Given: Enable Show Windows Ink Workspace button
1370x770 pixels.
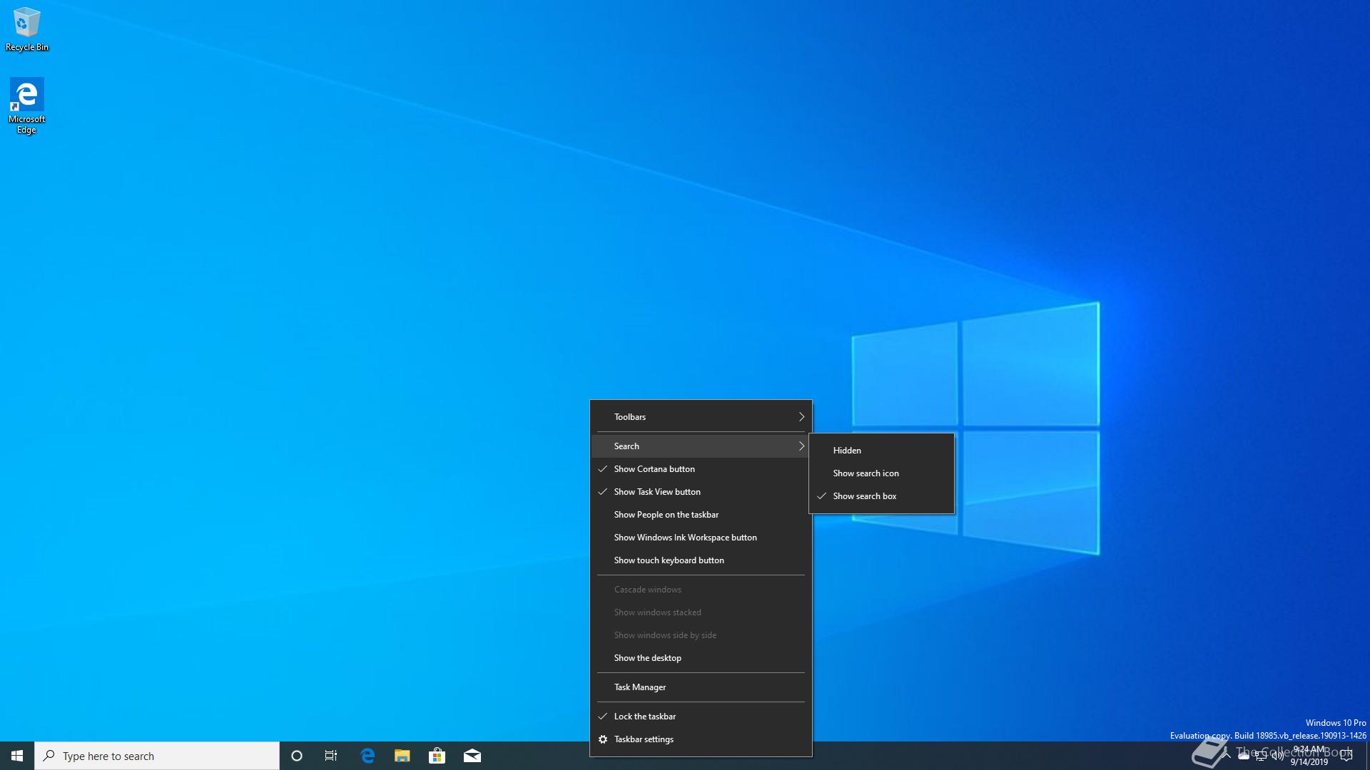Looking at the screenshot, I should [x=701, y=538].
